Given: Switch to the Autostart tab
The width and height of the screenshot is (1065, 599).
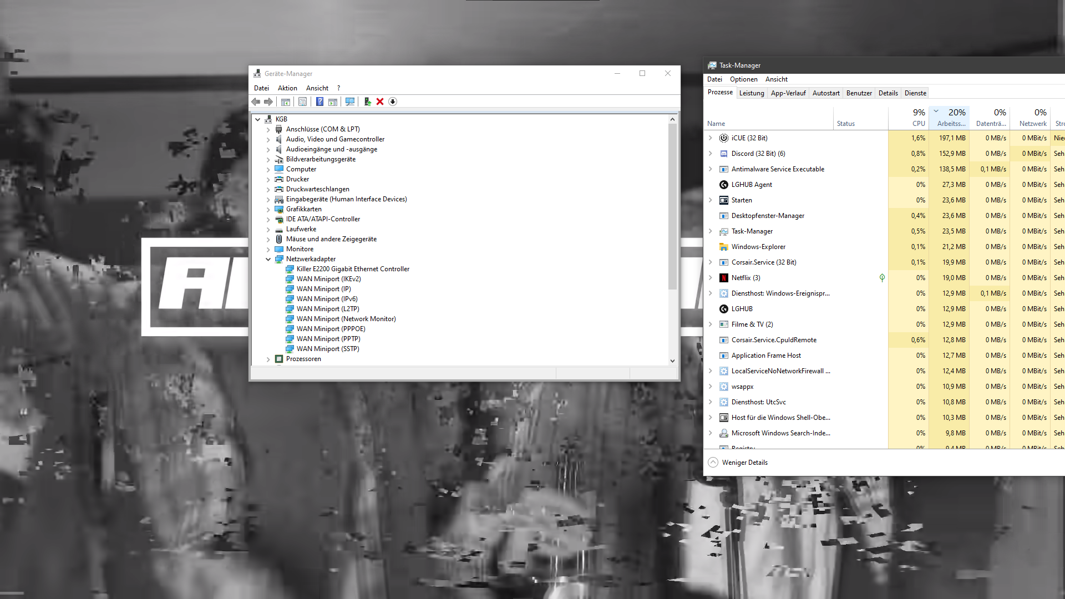Looking at the screenshot, I should click(825, 93).
